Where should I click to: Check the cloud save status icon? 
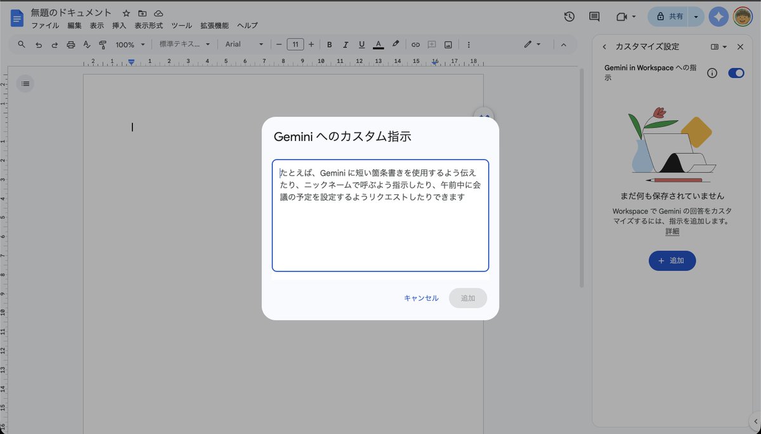[x=159, y=13]
